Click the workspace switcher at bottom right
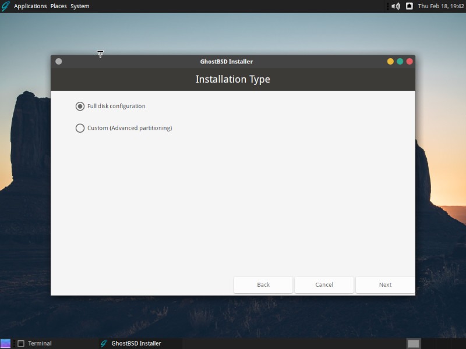Viewport: 466px width, 349px height. click(414, 343)
